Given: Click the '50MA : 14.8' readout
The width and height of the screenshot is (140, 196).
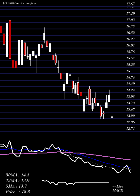Looking at the screenshot, I should click(17, 175).
